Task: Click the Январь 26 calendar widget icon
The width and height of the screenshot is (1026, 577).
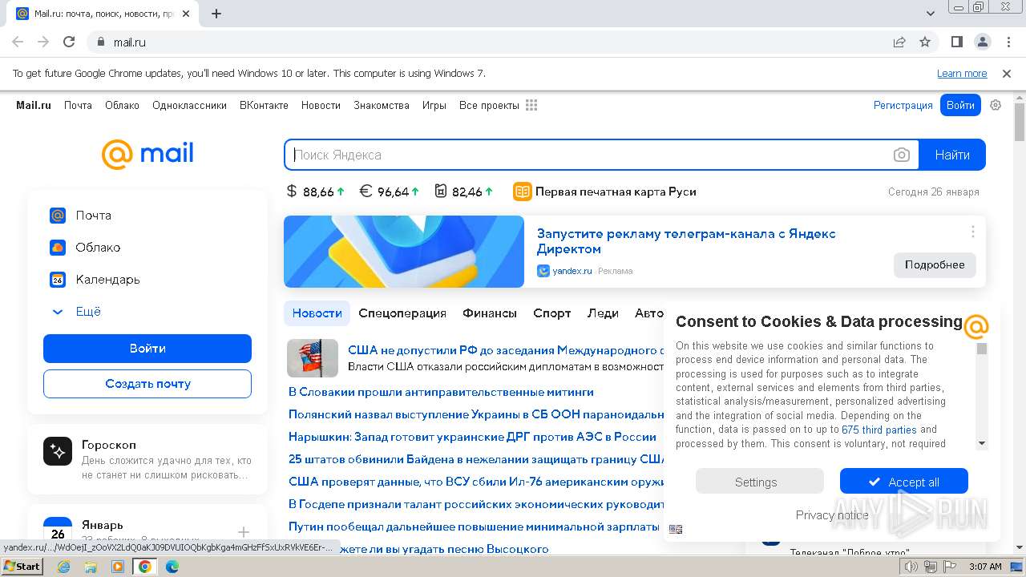Action: (58, 529)
